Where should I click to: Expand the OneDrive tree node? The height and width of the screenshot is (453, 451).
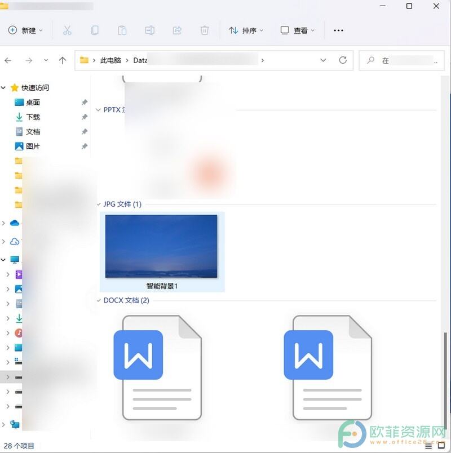tap(3, 223)
